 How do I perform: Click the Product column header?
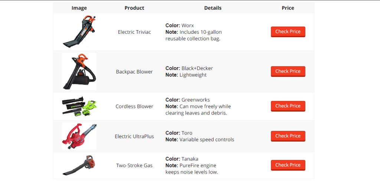(x=134, y=8)
